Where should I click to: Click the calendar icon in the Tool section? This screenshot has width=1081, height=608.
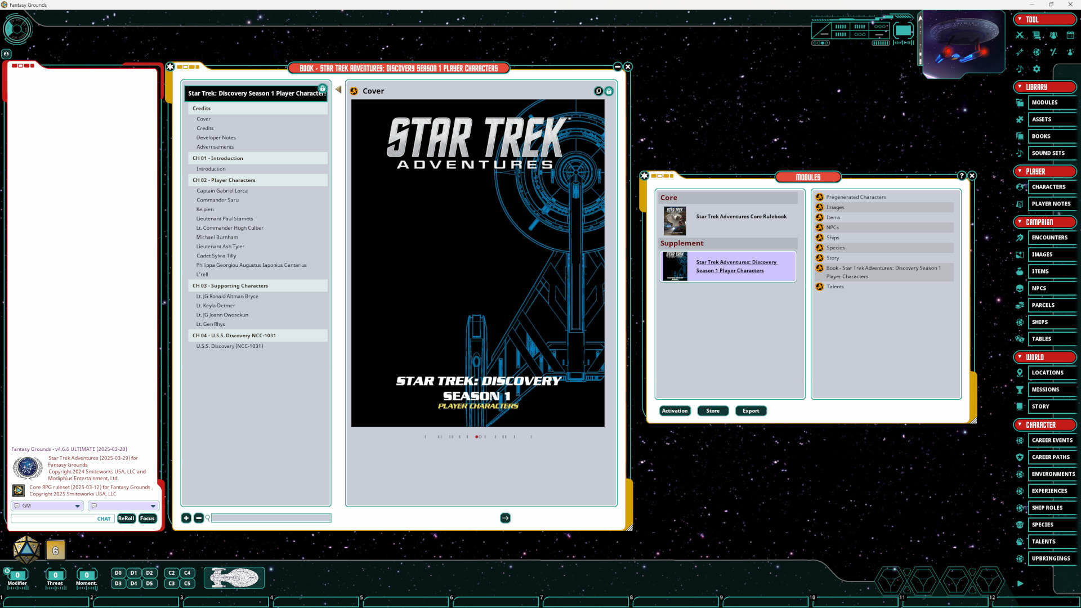point(1071,35)
